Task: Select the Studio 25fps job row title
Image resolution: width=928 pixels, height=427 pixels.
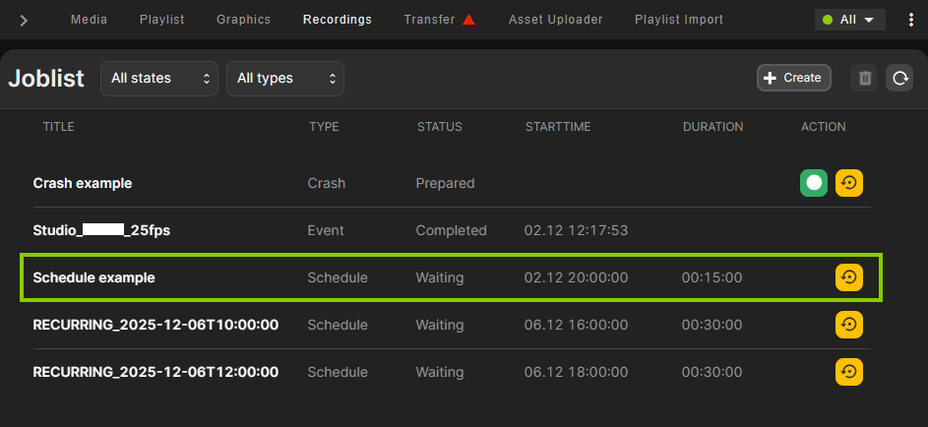Action: point(101,230)
